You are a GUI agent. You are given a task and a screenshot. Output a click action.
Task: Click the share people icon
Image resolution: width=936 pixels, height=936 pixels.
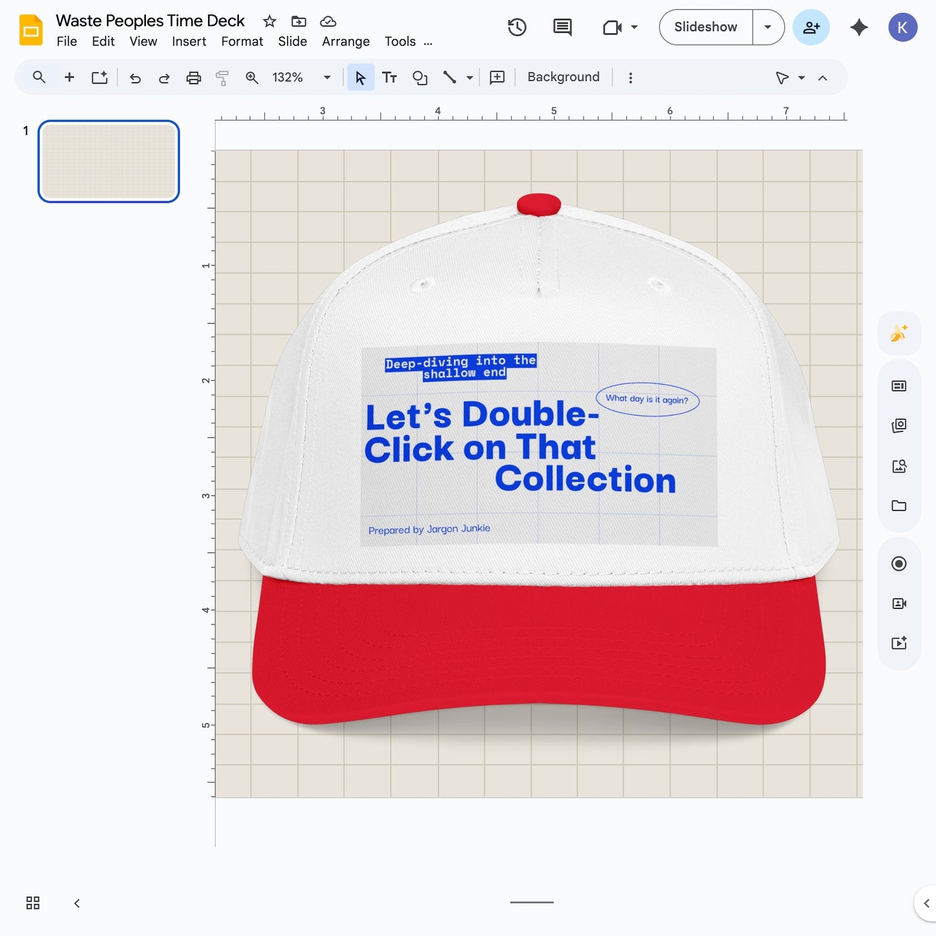coord(811,27)
